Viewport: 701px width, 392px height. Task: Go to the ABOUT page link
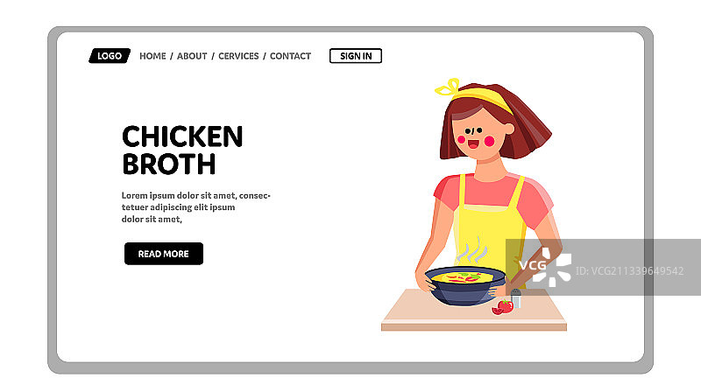[x=192, y=56]
